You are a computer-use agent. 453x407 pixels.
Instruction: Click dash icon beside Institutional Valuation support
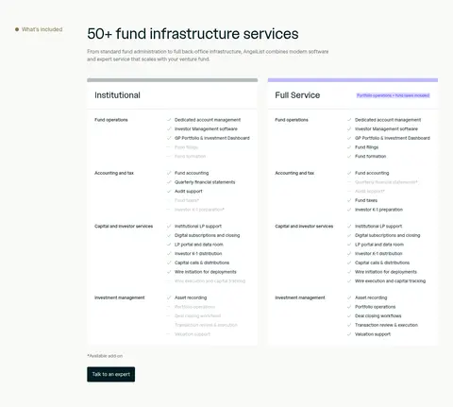169,334
